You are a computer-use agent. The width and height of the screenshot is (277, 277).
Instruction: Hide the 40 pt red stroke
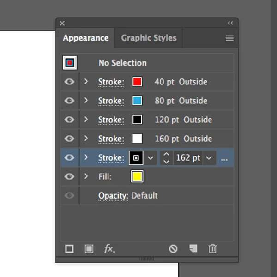point(69,82)
